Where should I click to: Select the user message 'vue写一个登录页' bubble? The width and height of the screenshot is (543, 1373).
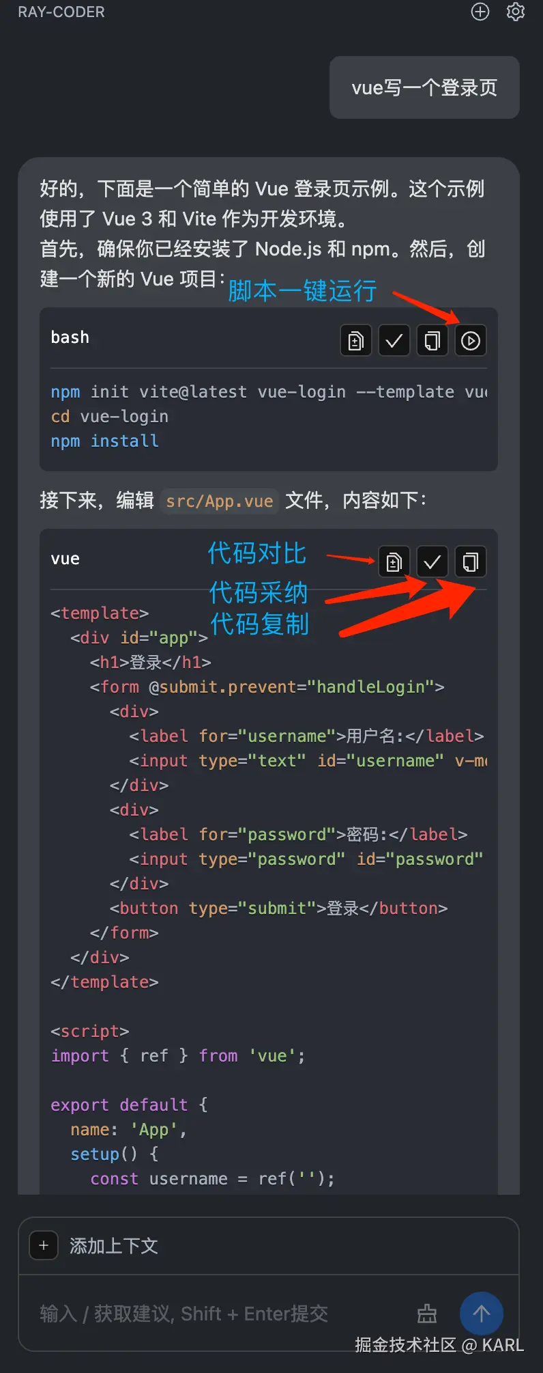pos(424,87)
